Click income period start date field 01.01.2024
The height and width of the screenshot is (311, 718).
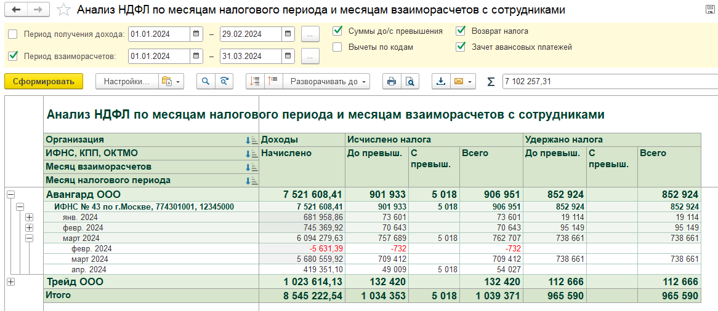tap(159, 34)
